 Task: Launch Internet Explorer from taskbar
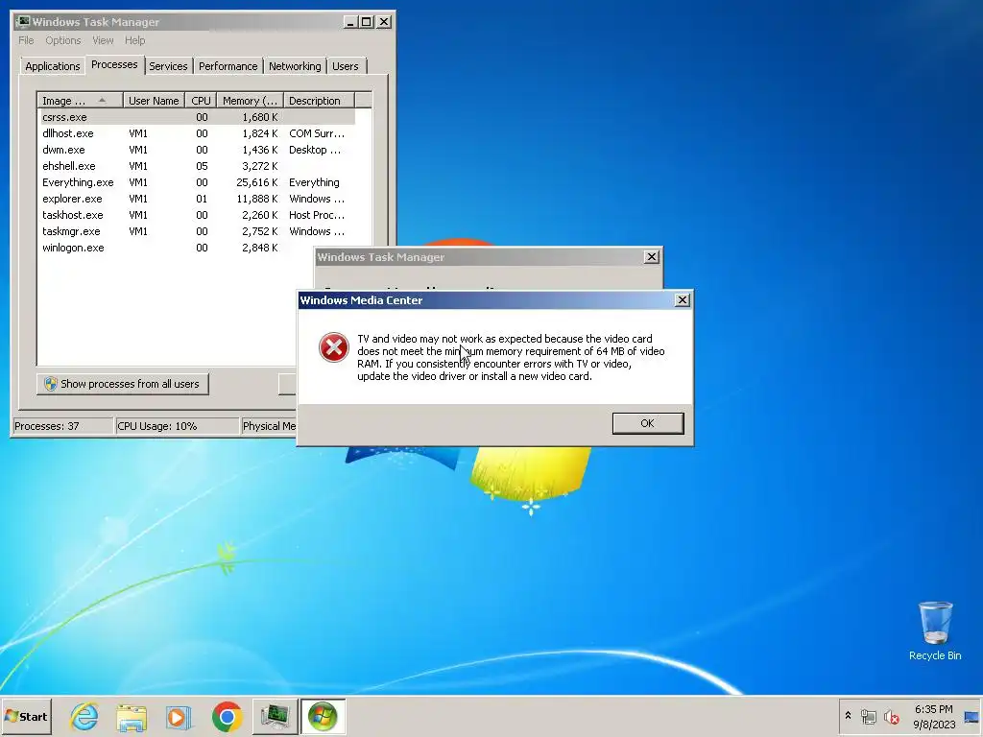(x=84, y=717)
